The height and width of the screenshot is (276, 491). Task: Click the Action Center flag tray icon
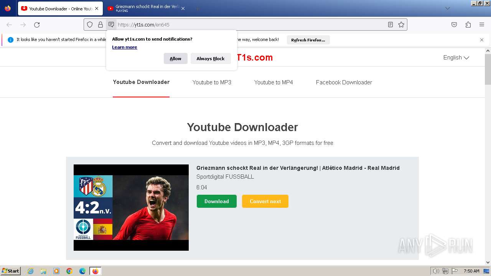point(455,271)
